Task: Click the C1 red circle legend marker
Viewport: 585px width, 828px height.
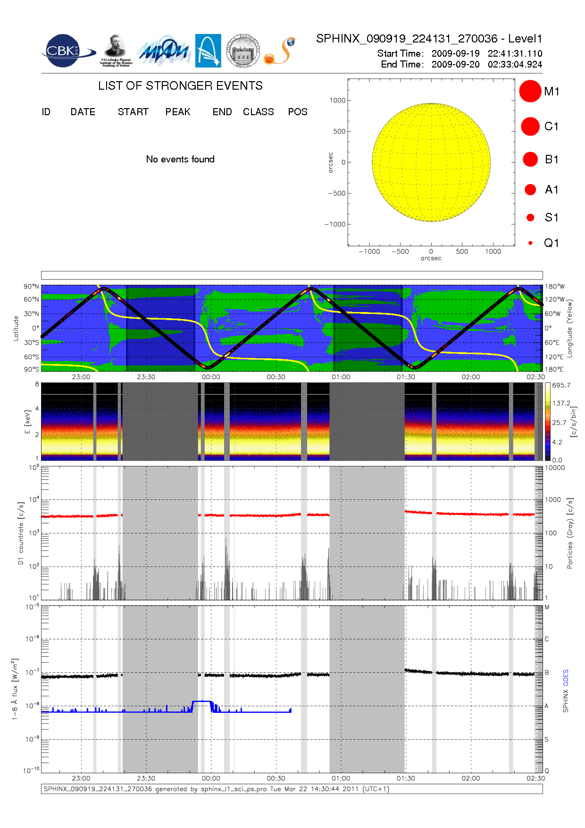Action: (530, 127)
